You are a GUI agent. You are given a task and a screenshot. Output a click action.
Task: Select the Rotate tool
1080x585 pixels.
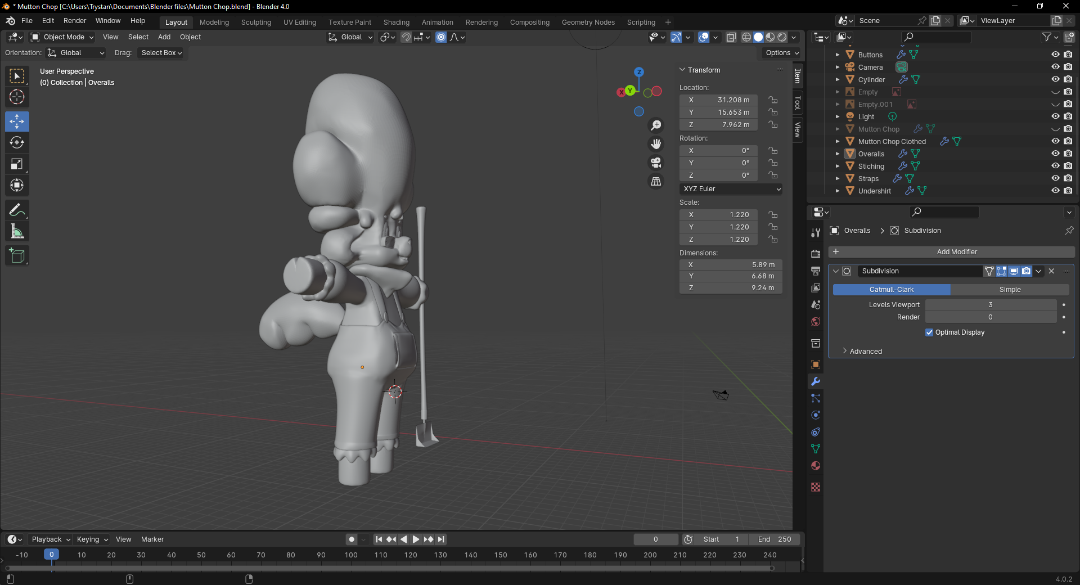pyautogui.click(x=17, y=143)
